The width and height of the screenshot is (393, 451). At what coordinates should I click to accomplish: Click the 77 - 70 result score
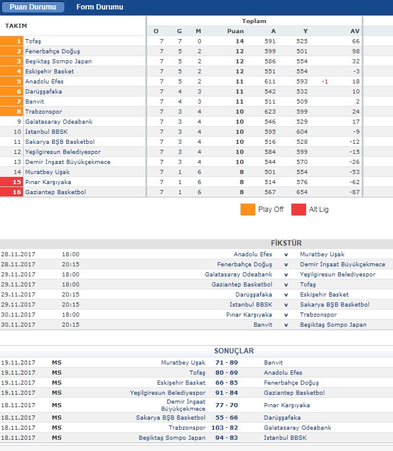tap(227, 405)
